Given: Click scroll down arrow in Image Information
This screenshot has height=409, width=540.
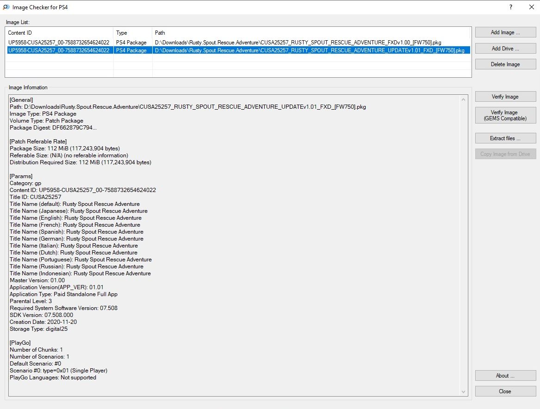Looking at the screenshot, I should point(464,392).
